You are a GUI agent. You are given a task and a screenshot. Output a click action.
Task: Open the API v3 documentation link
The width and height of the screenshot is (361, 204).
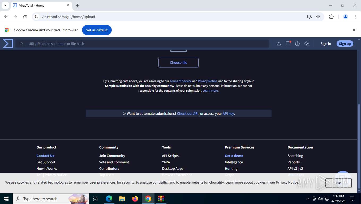pos(292,168)
